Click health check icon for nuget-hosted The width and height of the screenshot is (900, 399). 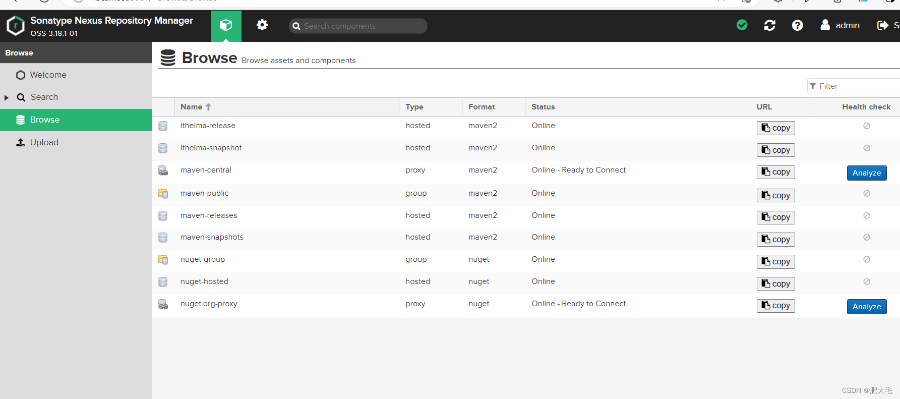click(x=867, y=281)
